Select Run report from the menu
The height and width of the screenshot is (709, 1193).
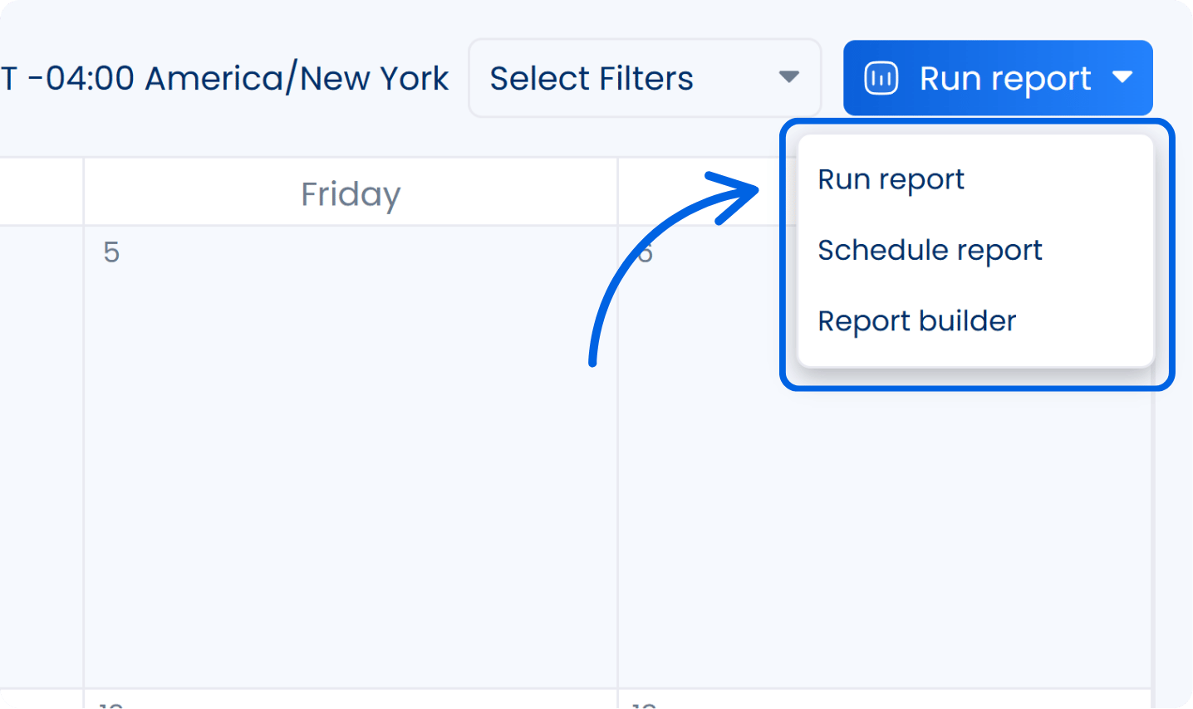pyautogui.click(x=891, y=178)
